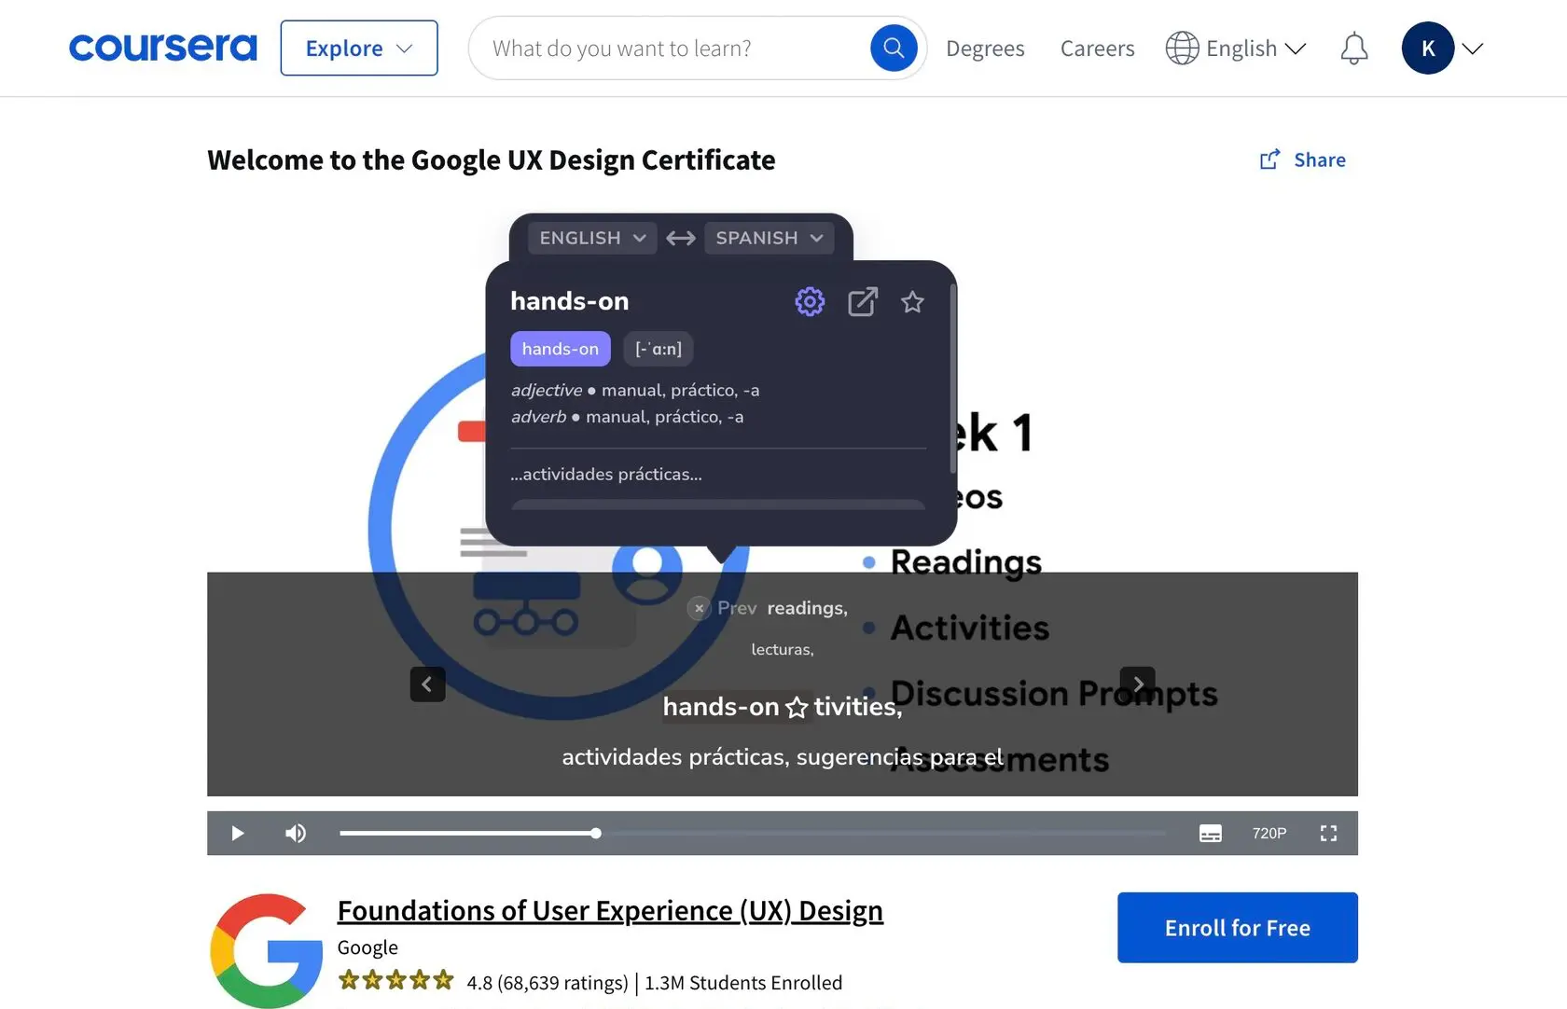Open the Degrees menu item
Image resolution: width=1567 pixels, height=1009 pixels.
(x=985, y=48)
